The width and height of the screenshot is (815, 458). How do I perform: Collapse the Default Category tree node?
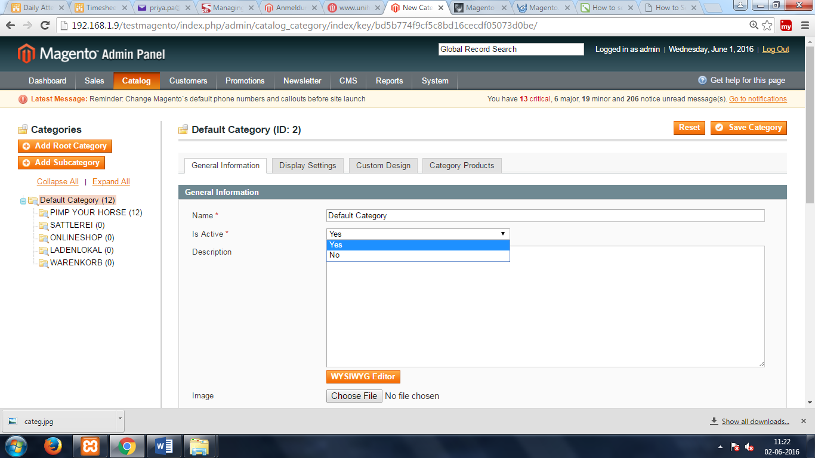[23, 201]
